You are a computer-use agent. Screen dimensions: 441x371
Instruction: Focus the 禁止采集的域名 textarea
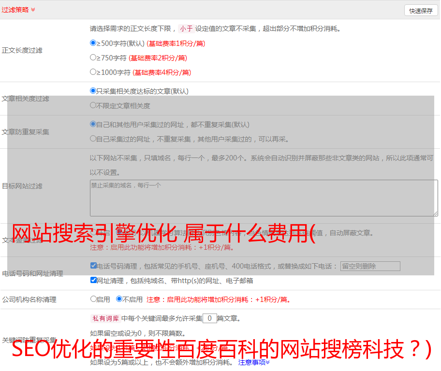pyautogui.click(x=264, y=198)
